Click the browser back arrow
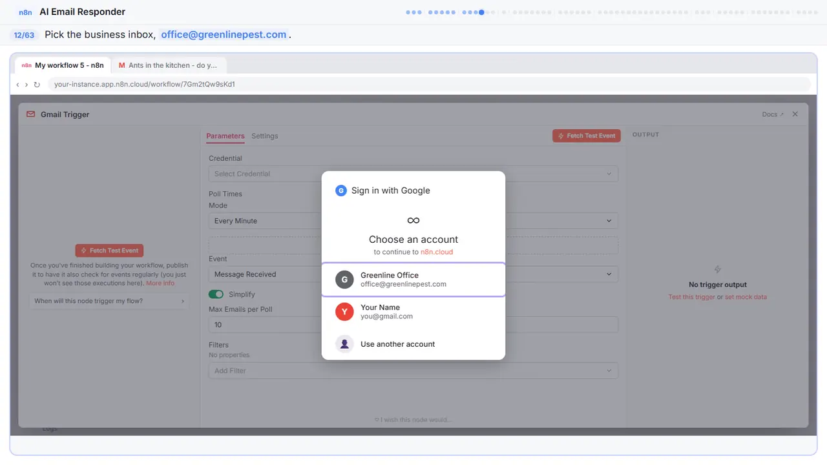The width and height of the screenshot is (827, 465). (x=18, y=85)
